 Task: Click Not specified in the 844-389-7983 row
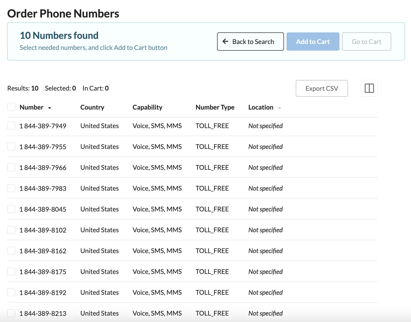[x=265, y=188]
